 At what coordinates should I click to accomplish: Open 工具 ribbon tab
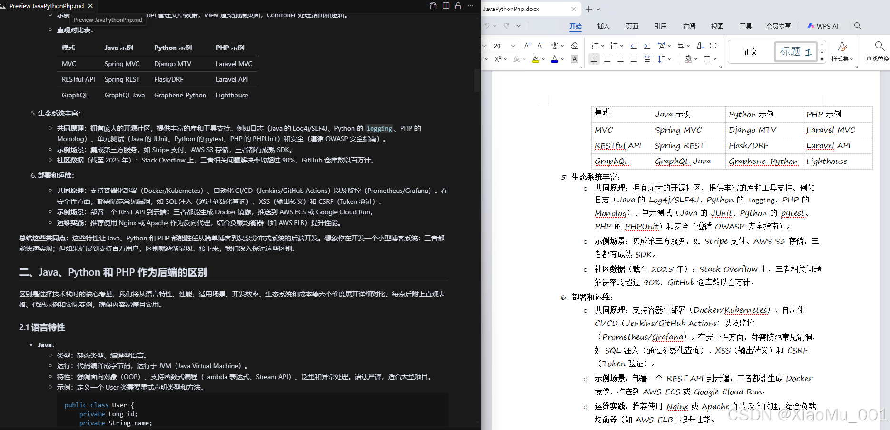coord(746,26)
